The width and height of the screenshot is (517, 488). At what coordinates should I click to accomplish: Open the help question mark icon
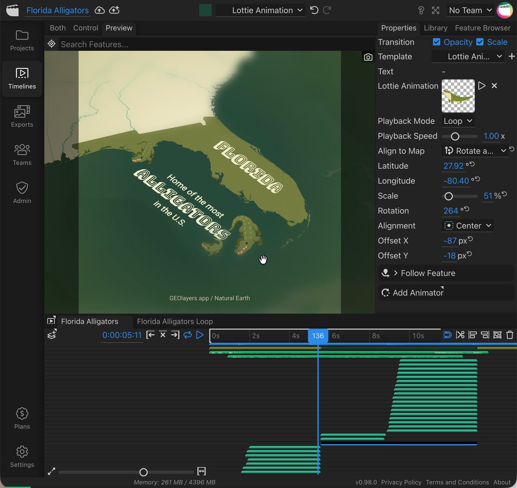[421, 10]
